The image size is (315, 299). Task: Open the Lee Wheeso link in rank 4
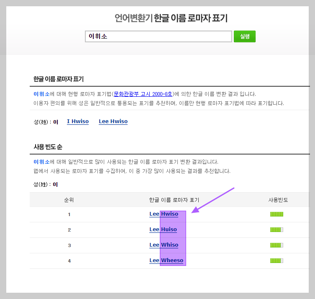pyautogui.click(x=166, y=260)
